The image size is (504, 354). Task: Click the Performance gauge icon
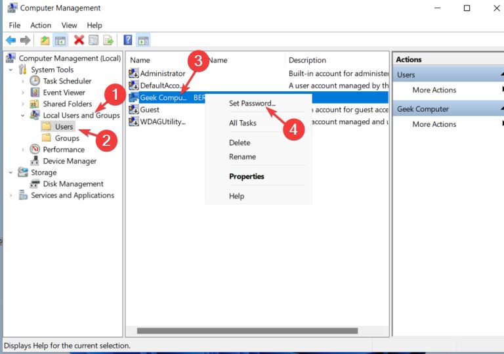click(35, 149)
